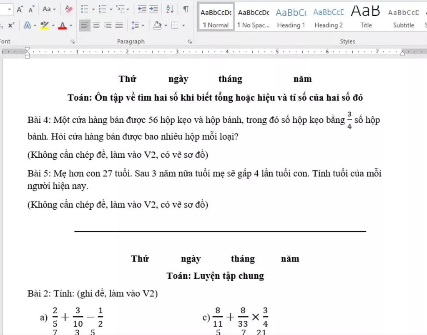Clear all formatting with the eraser icon
Image resolution: width=427 pixels, height=335 pixels.
(69, 9)
